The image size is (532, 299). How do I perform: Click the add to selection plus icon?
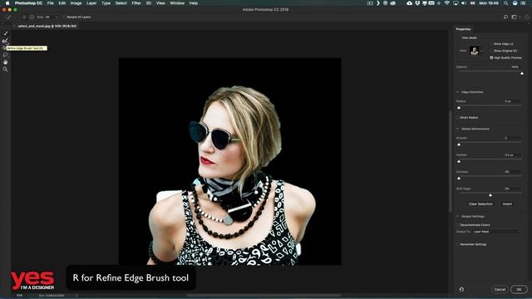pyautogui.click(x=24, y=17)
